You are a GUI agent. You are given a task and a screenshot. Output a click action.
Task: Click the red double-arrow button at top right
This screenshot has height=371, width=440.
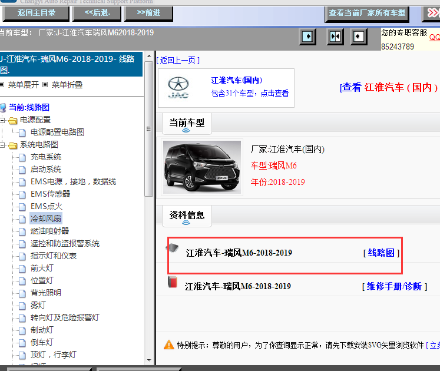tap(432, 13)
